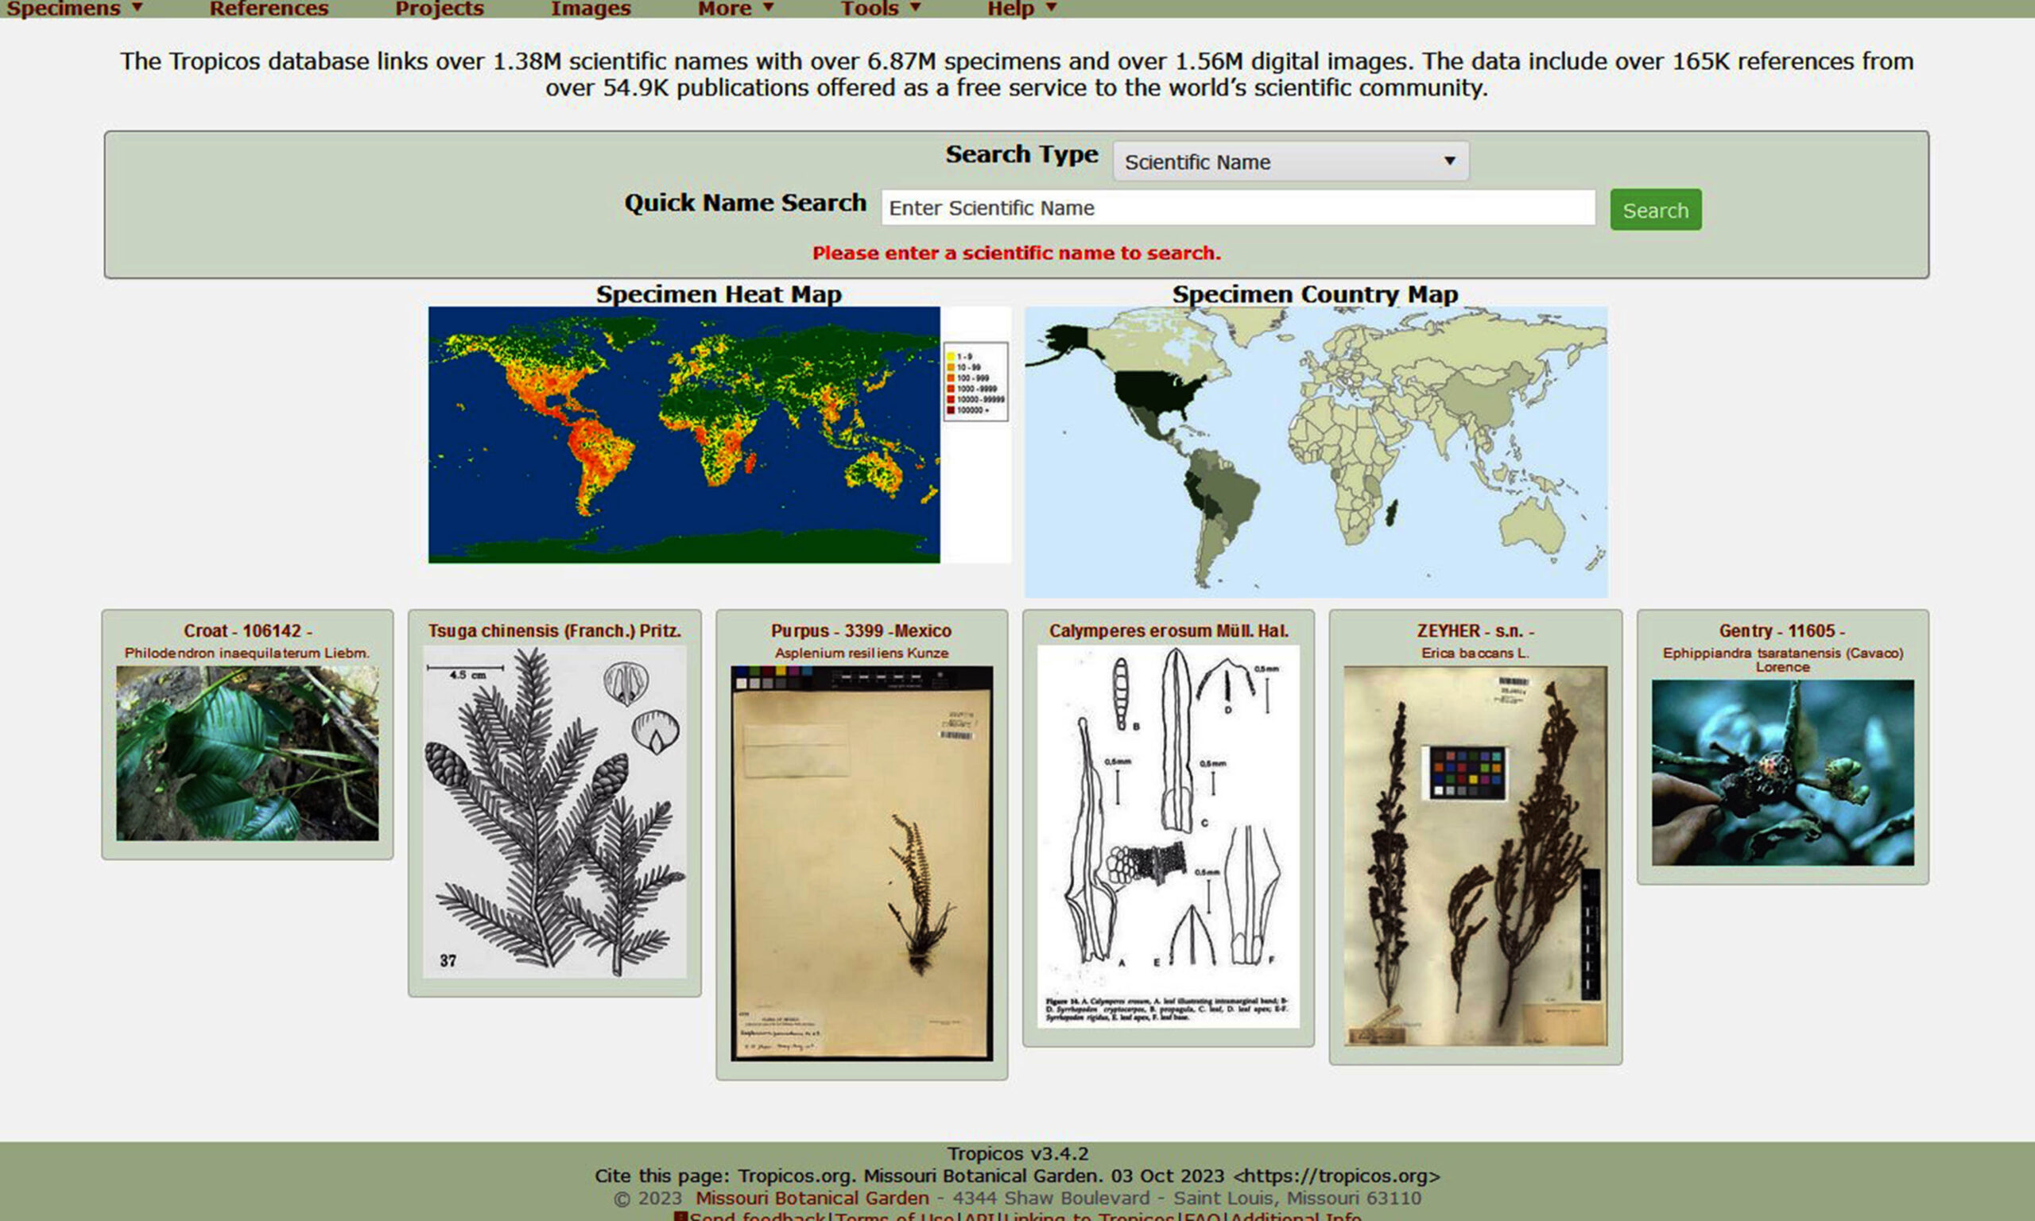Open Tsuga chinensis (Franch.) Pritz. link

point(554,631)
